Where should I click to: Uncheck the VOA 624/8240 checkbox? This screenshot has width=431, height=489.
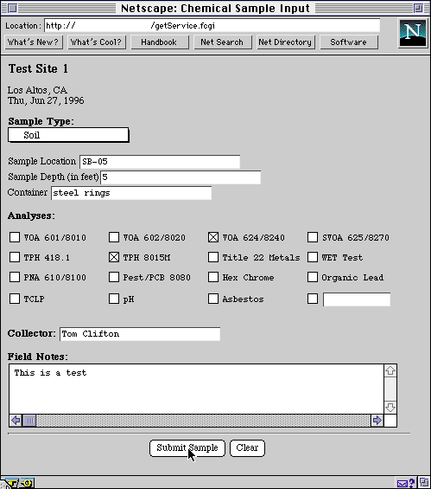tap(213, 237)
